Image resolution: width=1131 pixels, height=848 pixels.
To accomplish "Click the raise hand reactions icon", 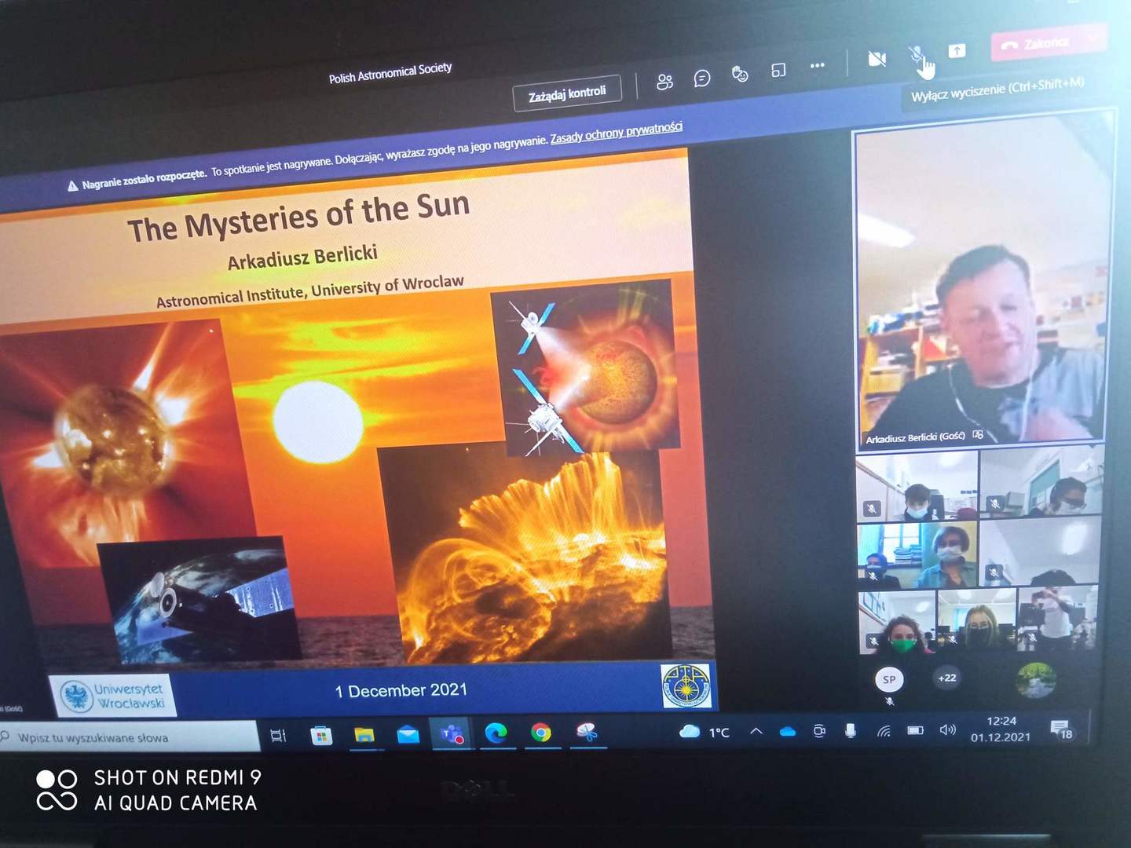I will [x=740, y=75].
